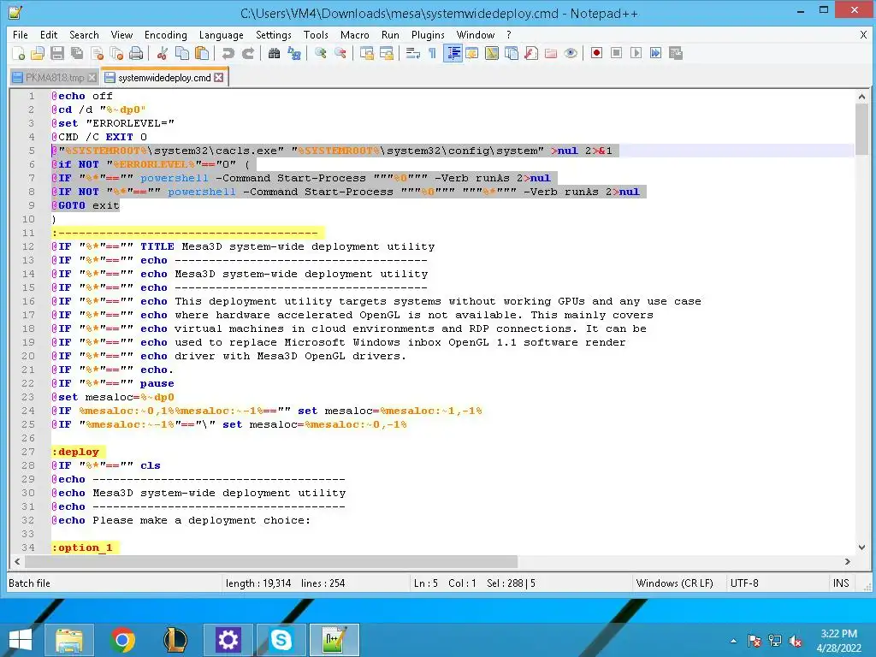The height and width of the screenshot is (657, 876).
Task: Open Google Chrome from taskbar
Action: point(122,640)
